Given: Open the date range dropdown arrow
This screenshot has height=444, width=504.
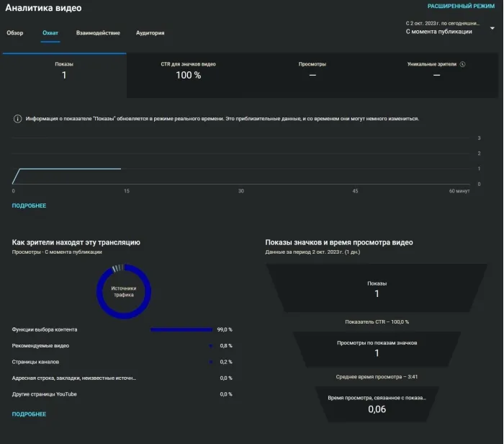Looking at the screenshot, I should [x=492, y=28].
